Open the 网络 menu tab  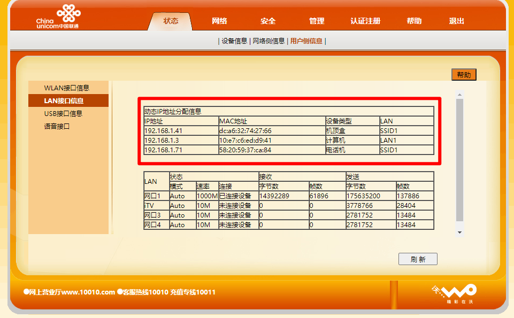[219, 21]
